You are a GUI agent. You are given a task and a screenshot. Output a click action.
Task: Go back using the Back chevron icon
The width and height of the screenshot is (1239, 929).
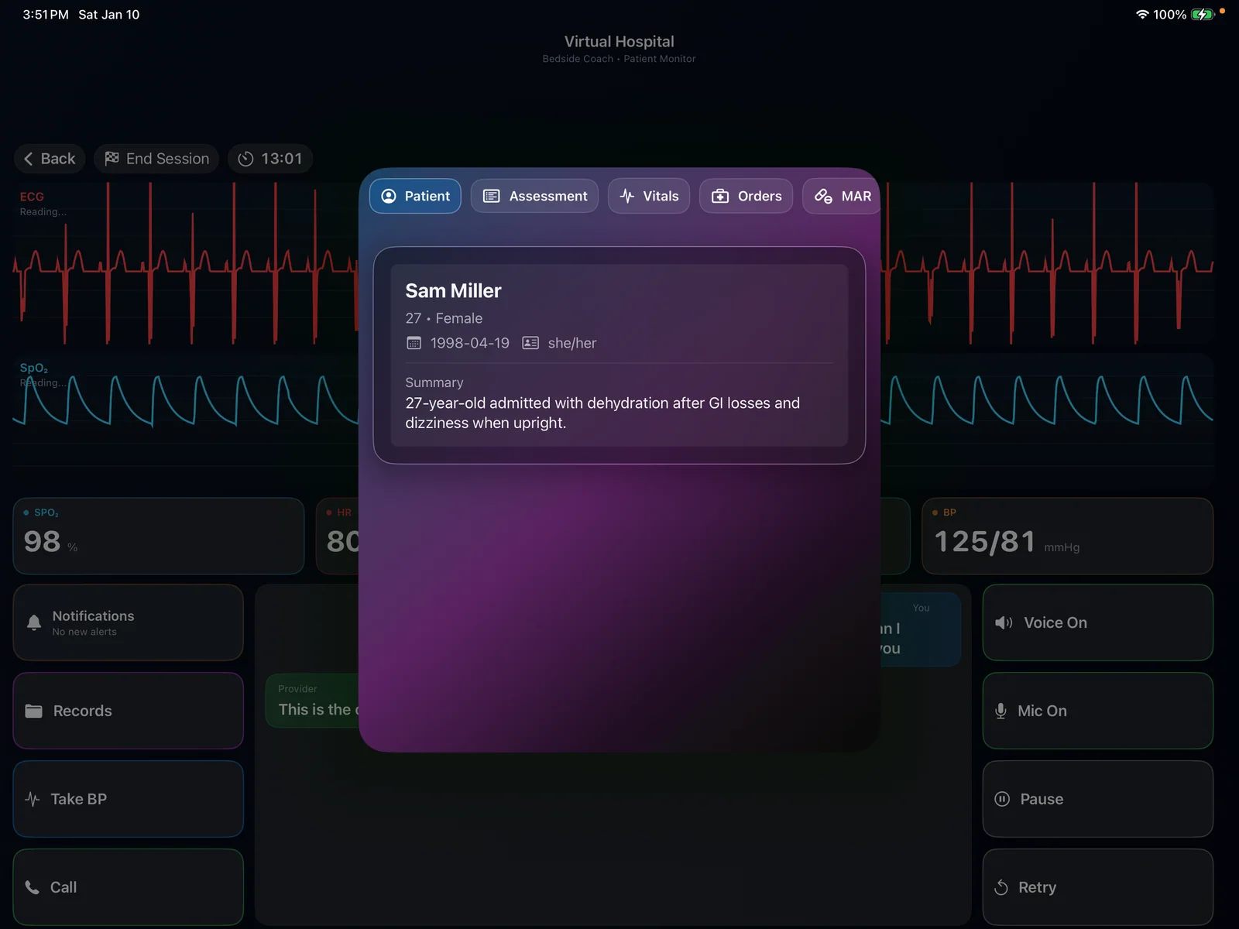29,159
